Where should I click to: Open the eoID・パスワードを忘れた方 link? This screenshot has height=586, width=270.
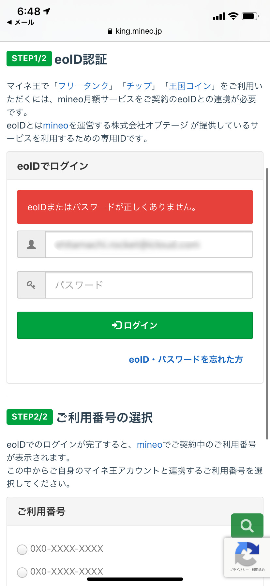186,359
